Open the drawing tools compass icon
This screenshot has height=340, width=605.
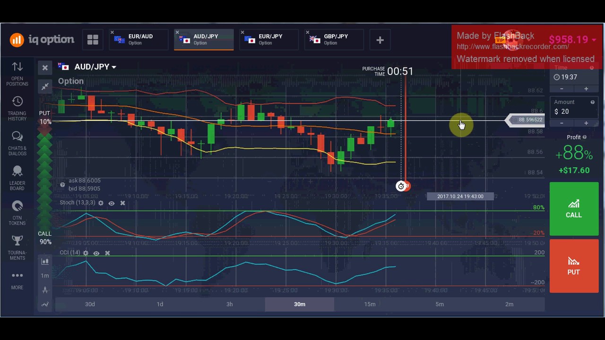(x=45, y=290)
